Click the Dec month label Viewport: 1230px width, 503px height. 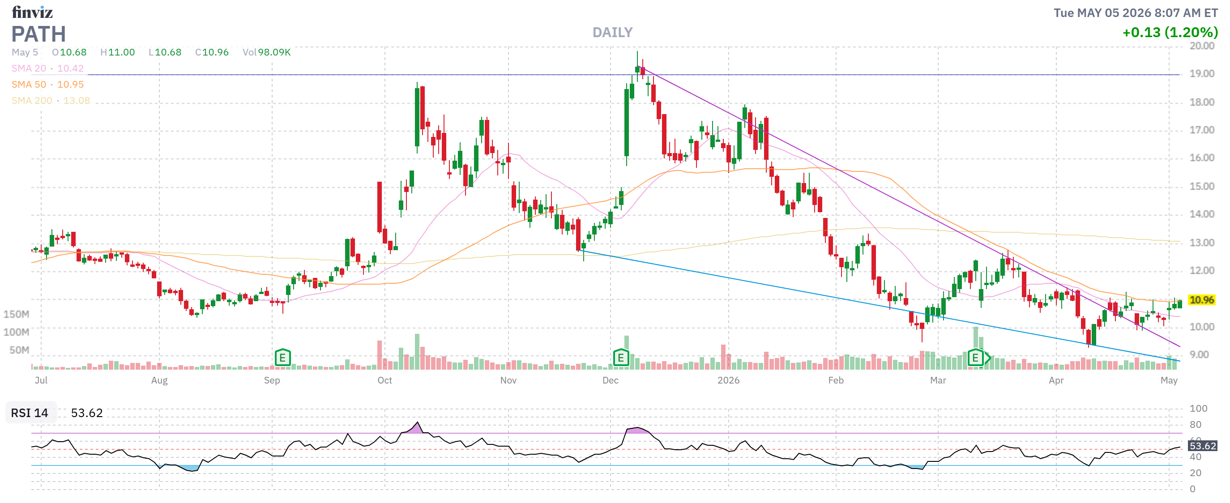click(x=611, y=380)
